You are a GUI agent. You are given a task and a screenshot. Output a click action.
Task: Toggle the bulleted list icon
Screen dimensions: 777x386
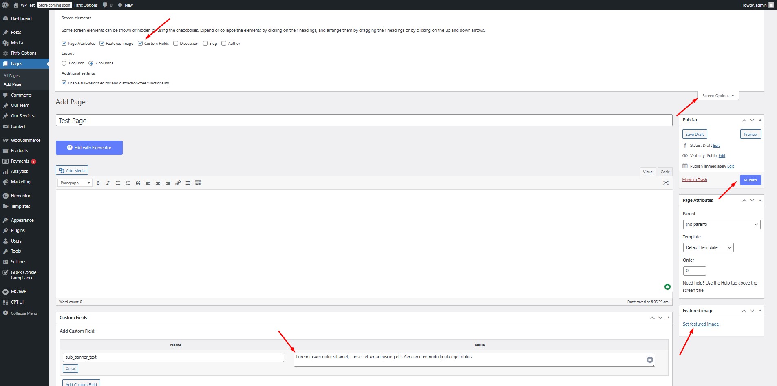coord(118,183)
